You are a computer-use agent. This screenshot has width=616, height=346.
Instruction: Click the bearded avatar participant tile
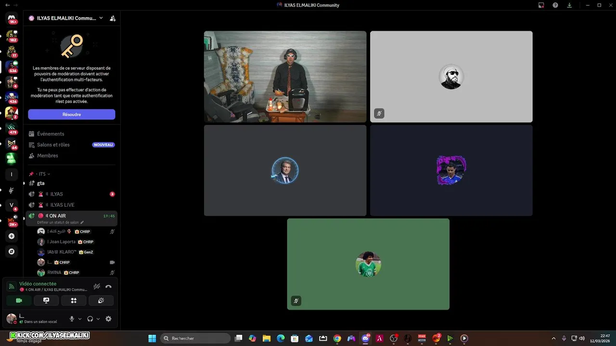point(451,77)
